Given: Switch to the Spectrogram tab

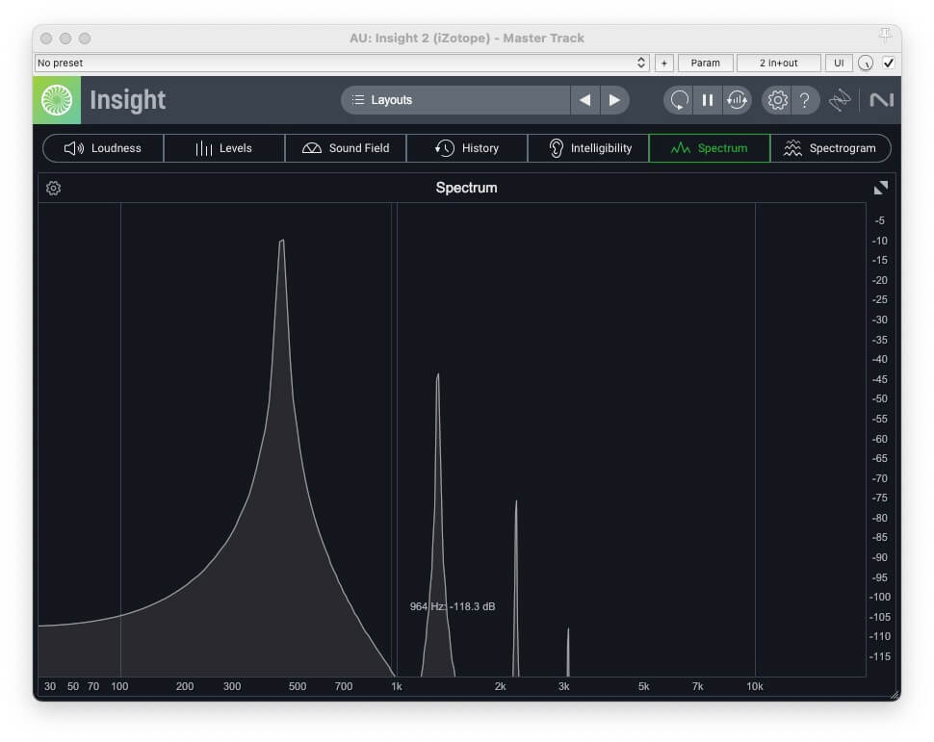Looking at the screenshot, I should tap(830, 148).
